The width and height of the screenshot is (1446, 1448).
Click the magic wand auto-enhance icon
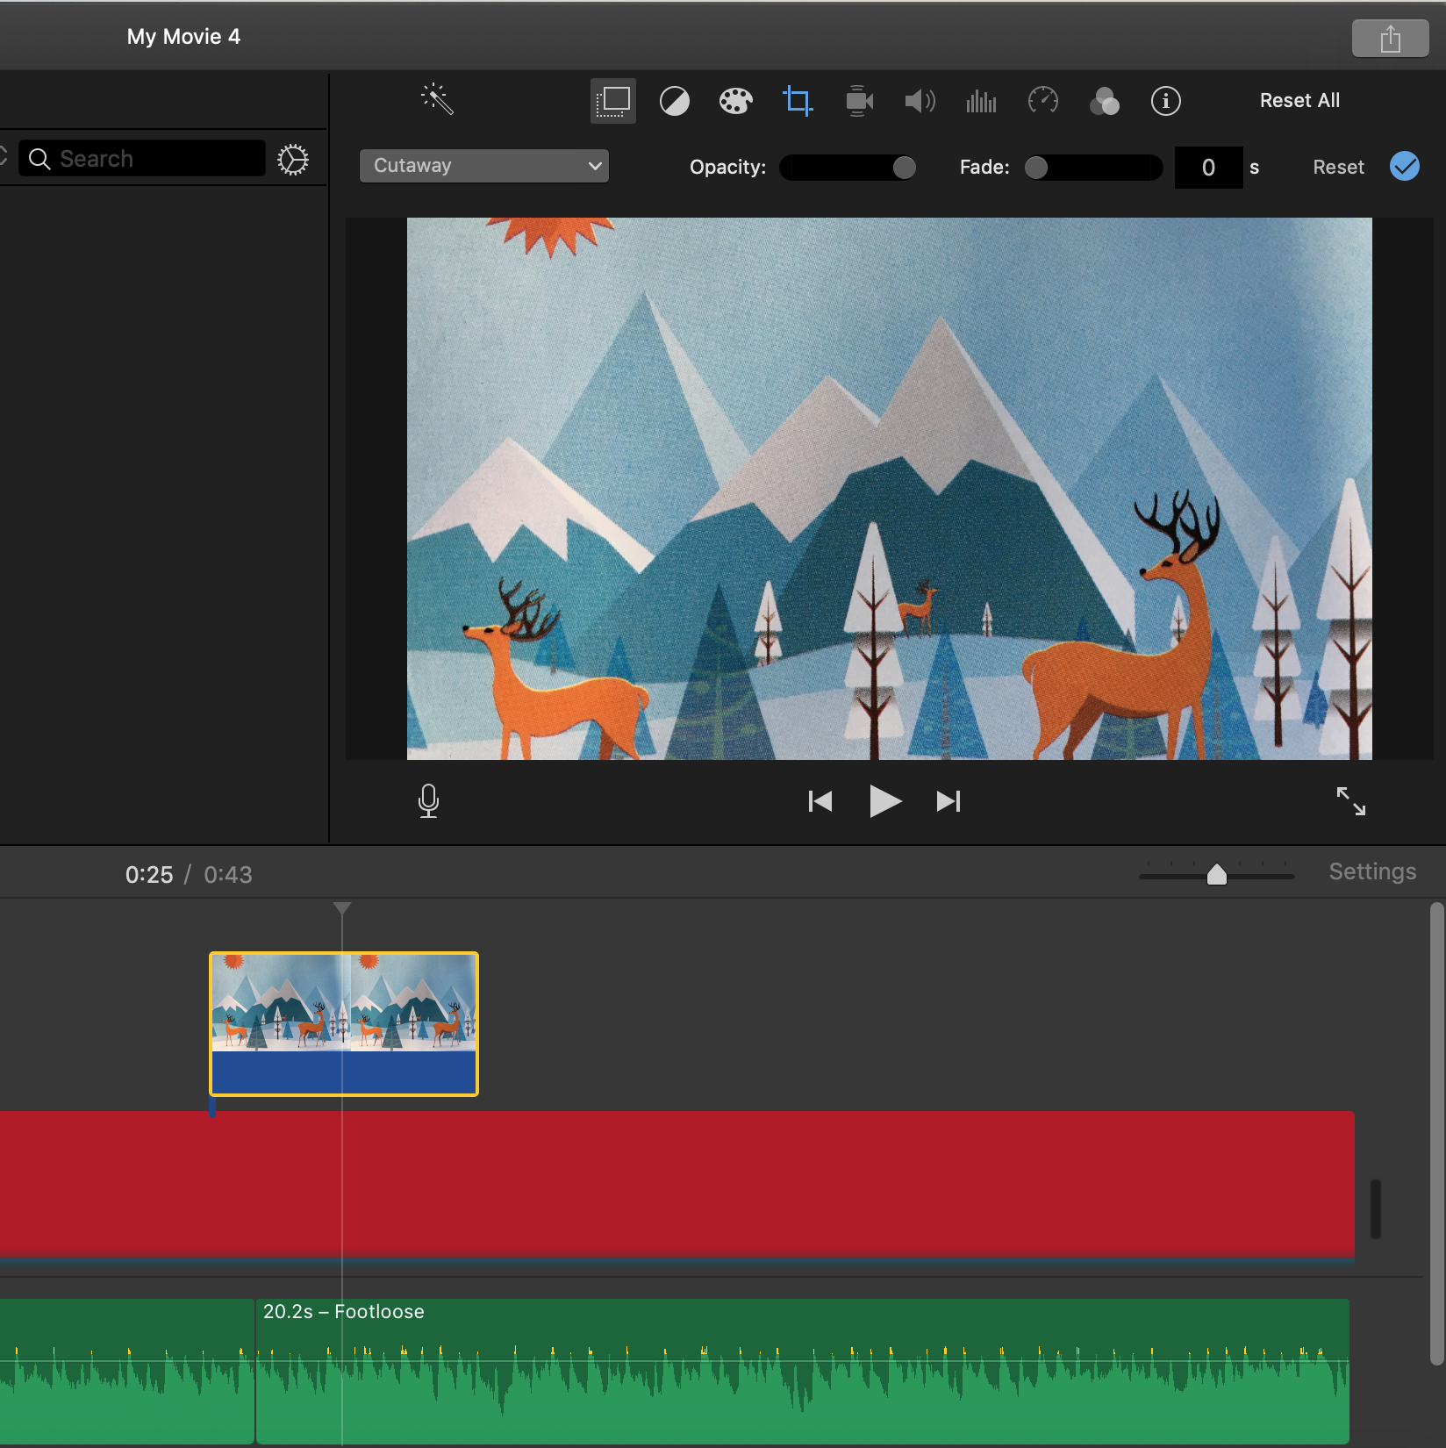[x=437, y=100]
